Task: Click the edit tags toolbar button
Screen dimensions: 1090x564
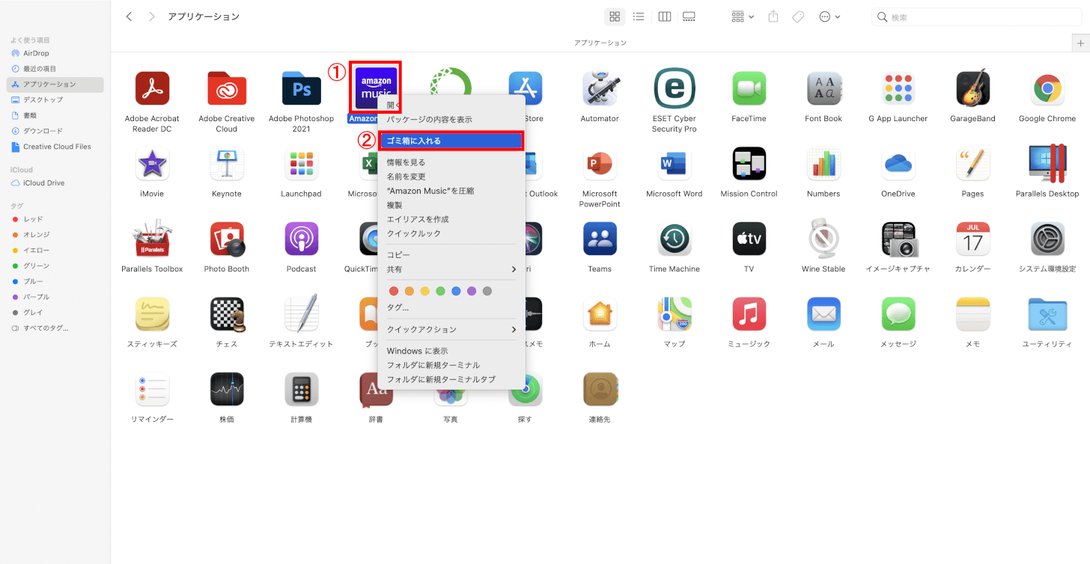Action: 798,16
